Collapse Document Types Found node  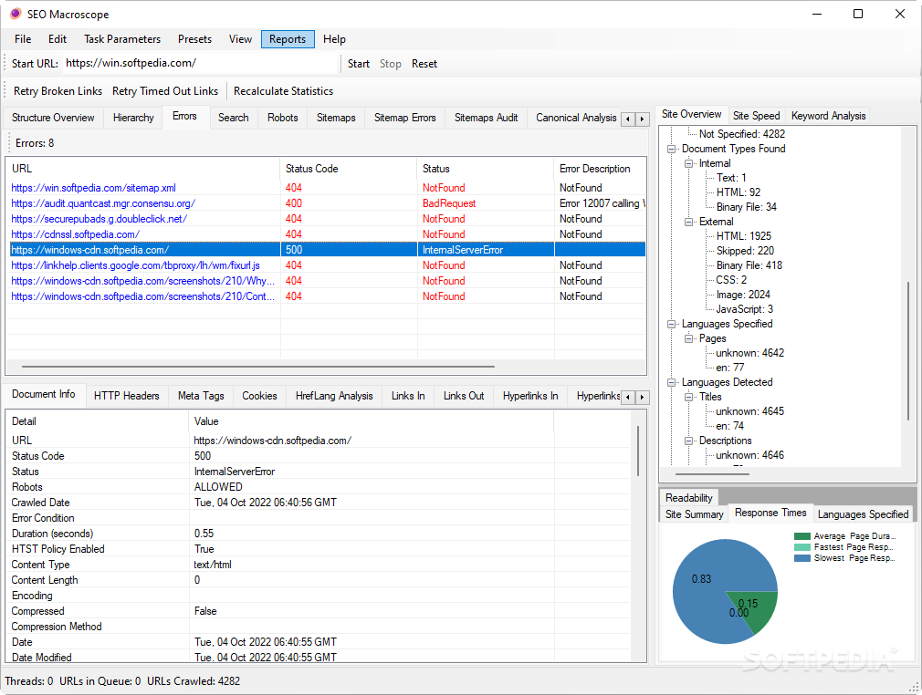[671, 149]
